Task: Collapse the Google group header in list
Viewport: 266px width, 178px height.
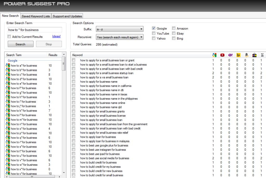Action: pyautogui.click(x=12, y=61)
